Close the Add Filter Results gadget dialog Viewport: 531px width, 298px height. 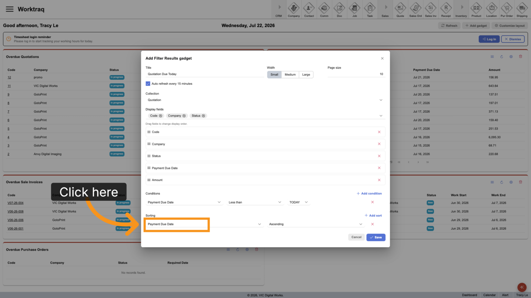[x=382, y=58]
